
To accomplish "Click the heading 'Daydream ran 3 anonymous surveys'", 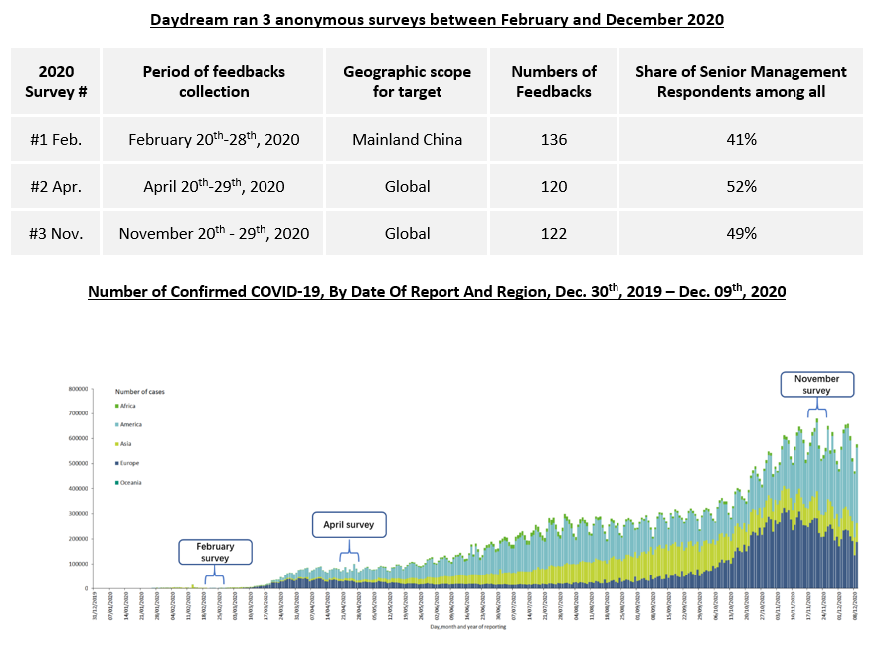I will click(437, 20).
